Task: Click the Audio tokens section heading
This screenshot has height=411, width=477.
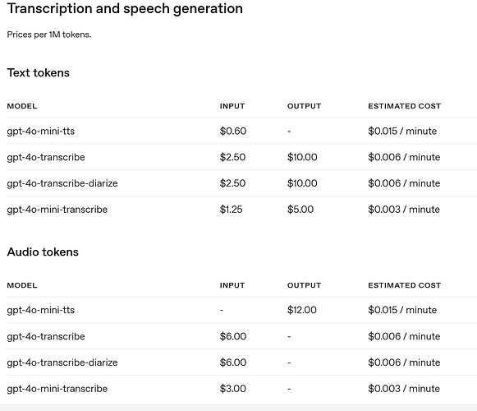Action: point(43,252)
